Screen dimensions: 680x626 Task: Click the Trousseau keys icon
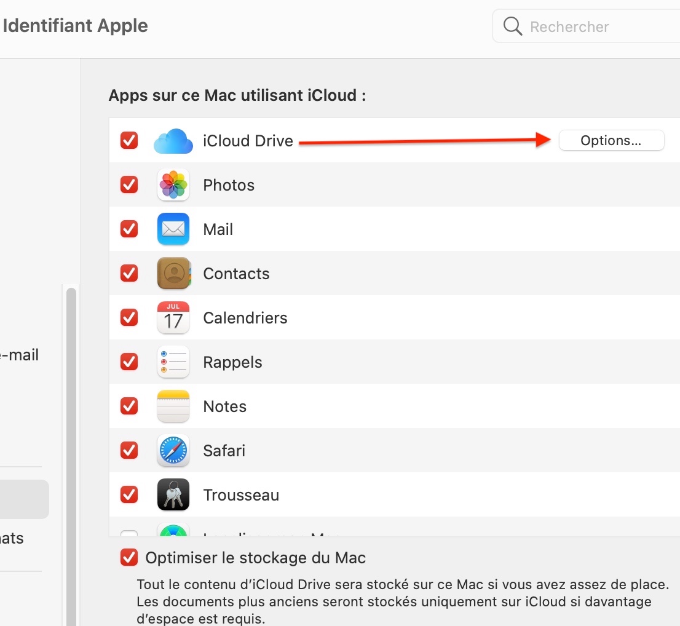coord(173,495)
